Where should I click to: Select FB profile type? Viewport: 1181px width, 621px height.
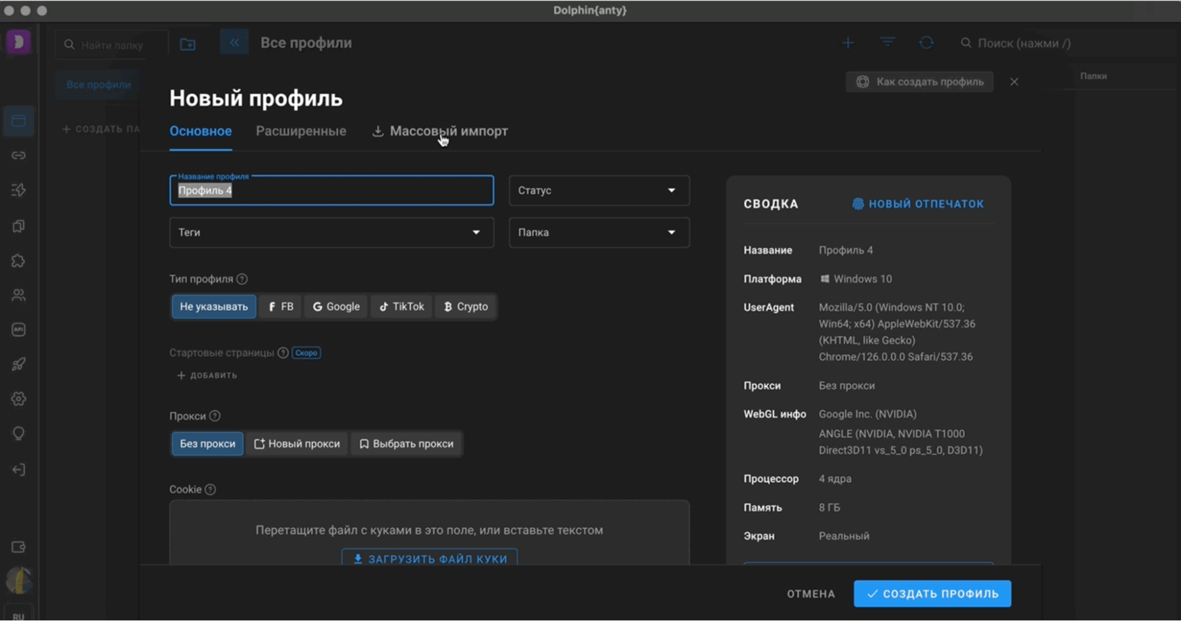(x=281, y=307)
